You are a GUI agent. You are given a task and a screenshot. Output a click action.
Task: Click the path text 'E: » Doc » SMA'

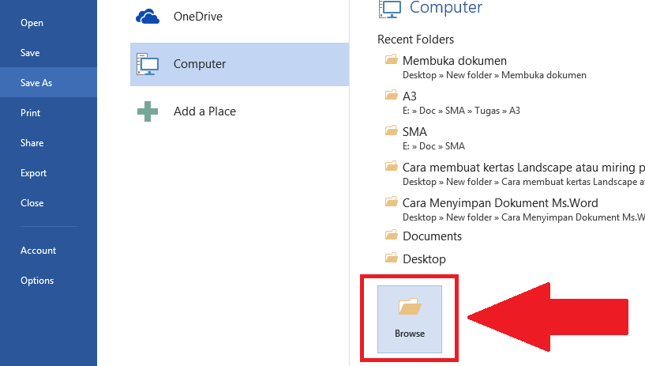(x=433, y=146)
